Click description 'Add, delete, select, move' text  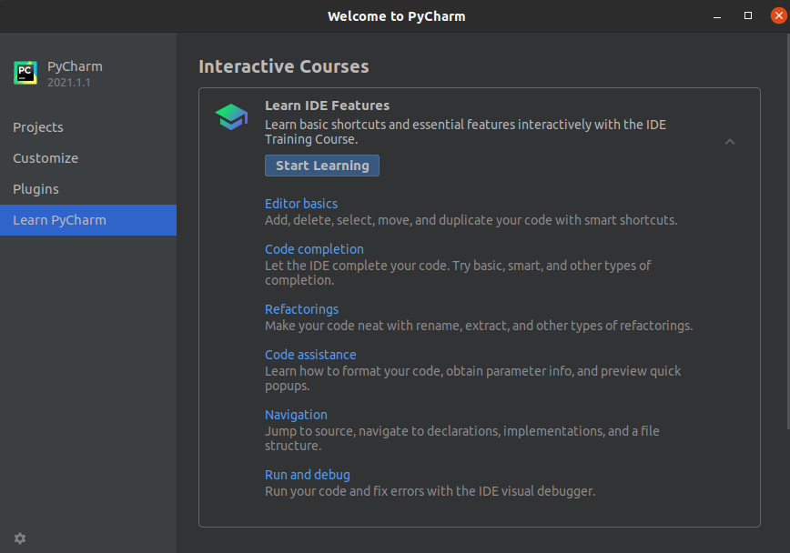[471, 221]
